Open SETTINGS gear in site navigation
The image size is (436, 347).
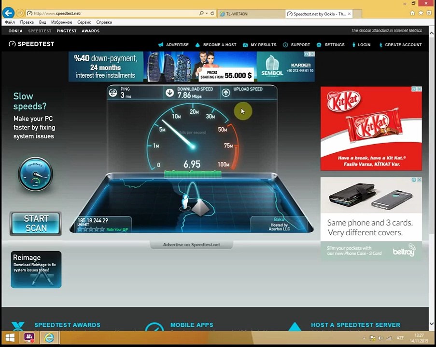319,45
